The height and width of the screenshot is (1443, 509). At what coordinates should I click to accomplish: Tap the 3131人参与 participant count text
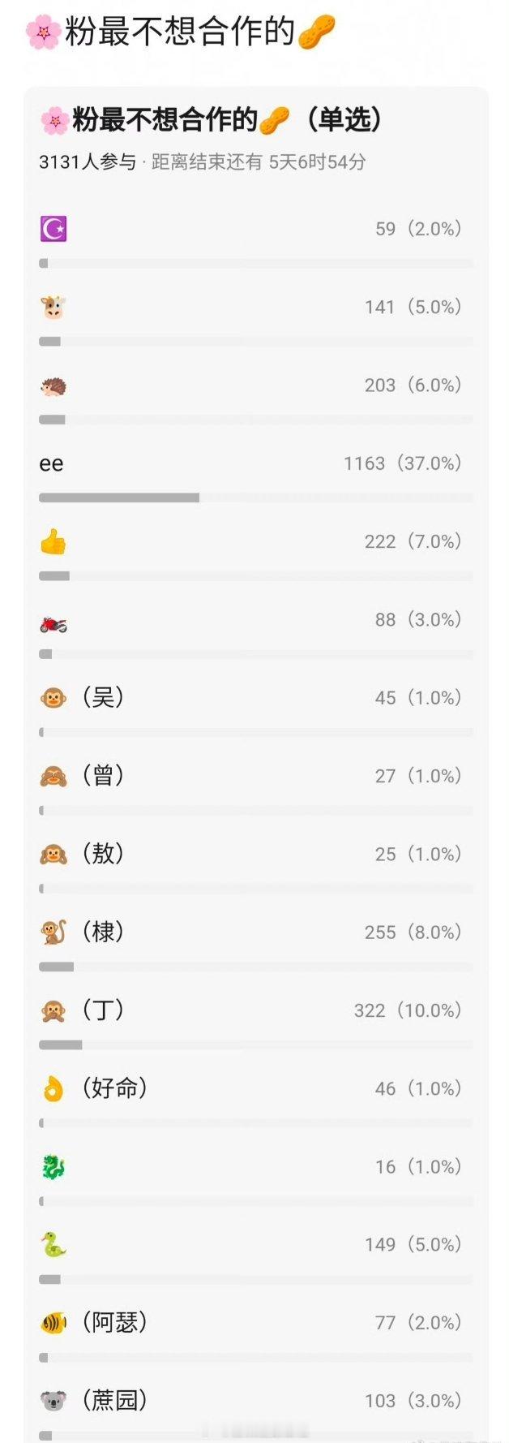88,162
